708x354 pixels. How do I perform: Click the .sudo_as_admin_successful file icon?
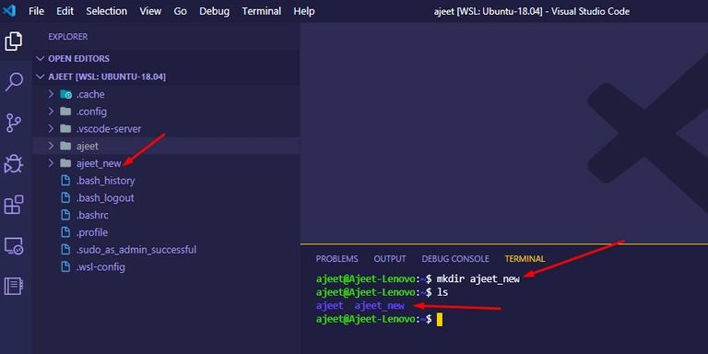(x=66, y=249)
